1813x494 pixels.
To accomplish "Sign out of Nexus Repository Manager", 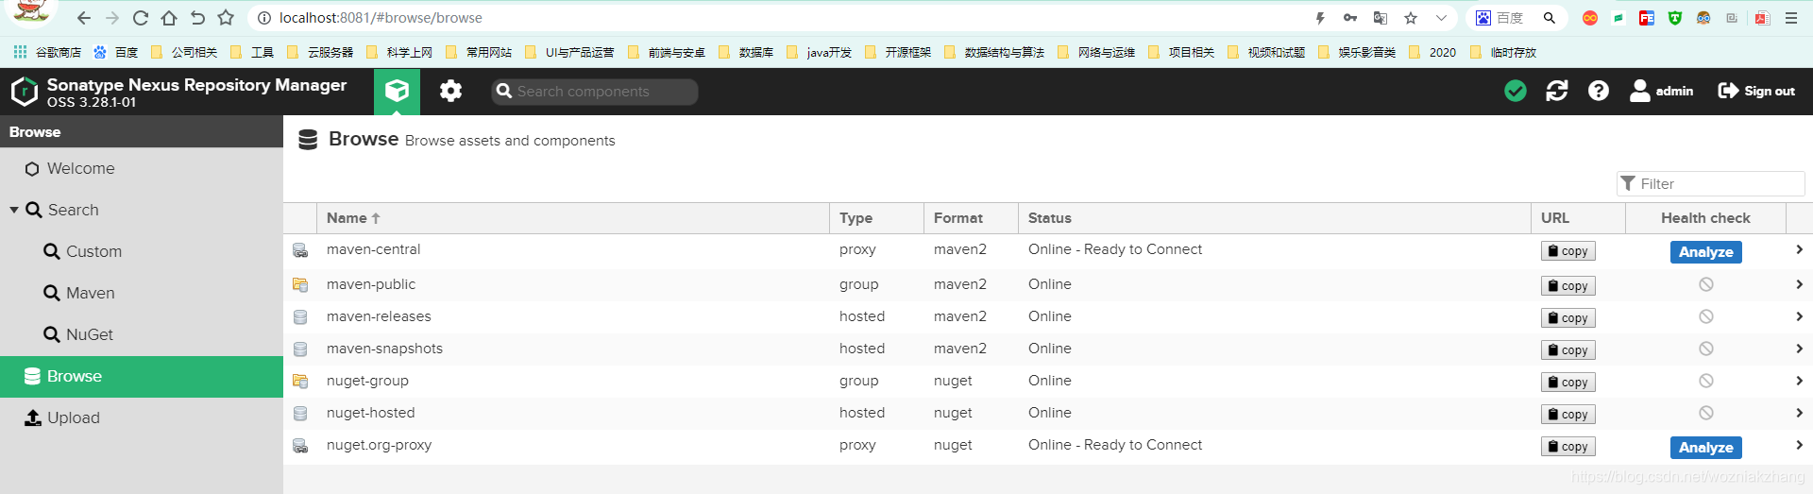I will point(1756,91).
